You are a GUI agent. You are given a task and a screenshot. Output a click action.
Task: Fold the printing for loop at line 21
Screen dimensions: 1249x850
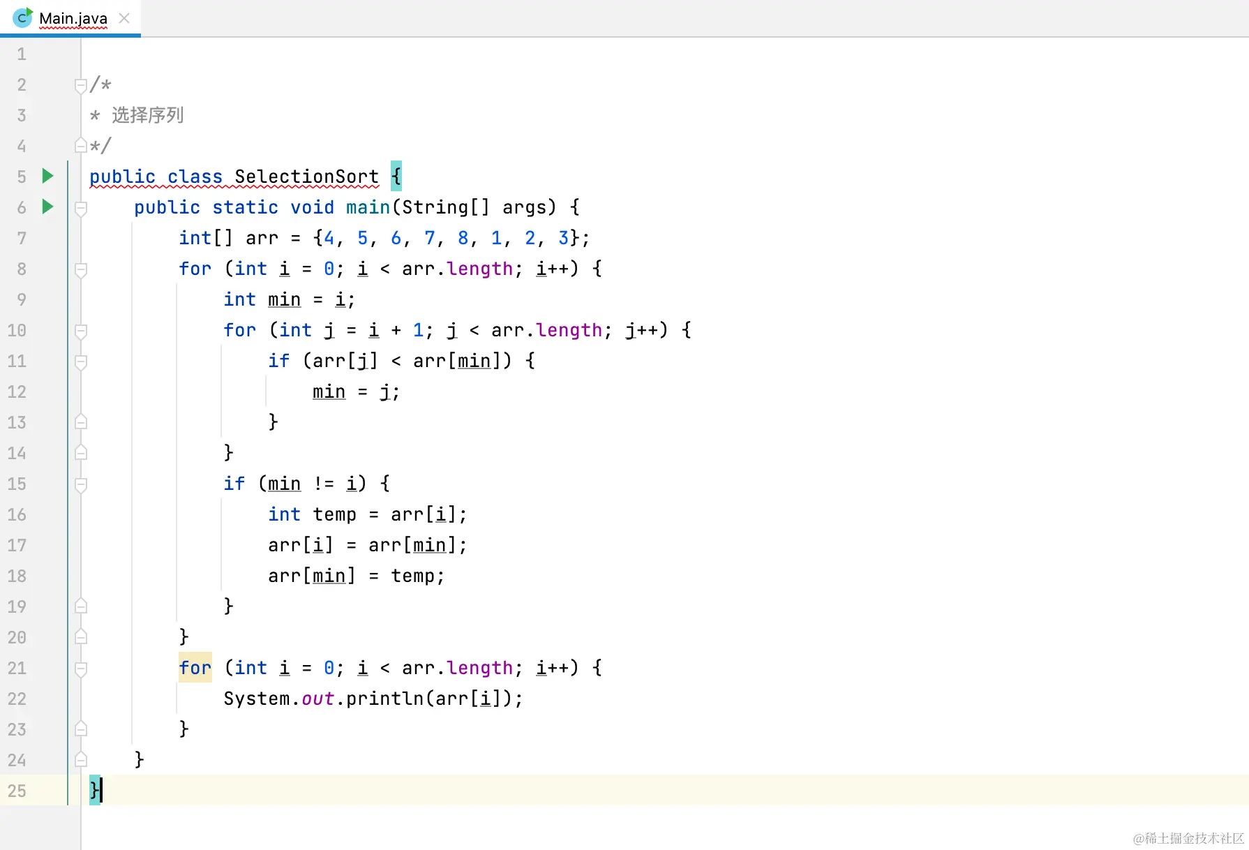[x=81, y=669]
